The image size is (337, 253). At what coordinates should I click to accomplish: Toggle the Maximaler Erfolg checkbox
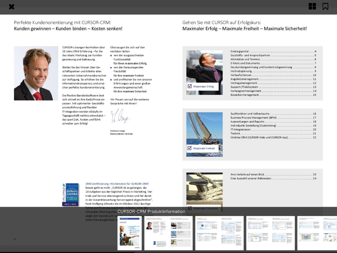coord(189,86)
